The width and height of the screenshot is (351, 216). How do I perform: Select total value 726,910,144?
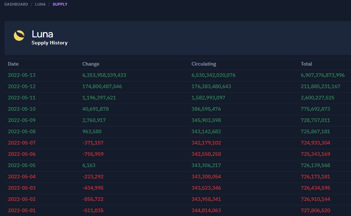click(x=315, y=199)
